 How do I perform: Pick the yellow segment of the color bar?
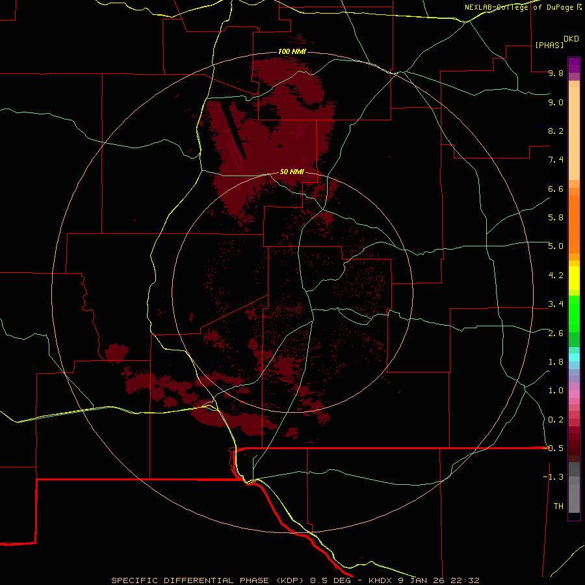click(574, 278)
